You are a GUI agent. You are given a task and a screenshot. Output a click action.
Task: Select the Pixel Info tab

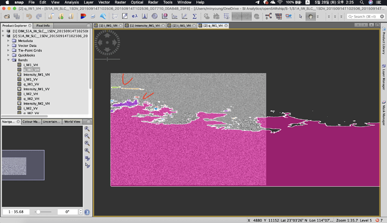tap(43, 26)
